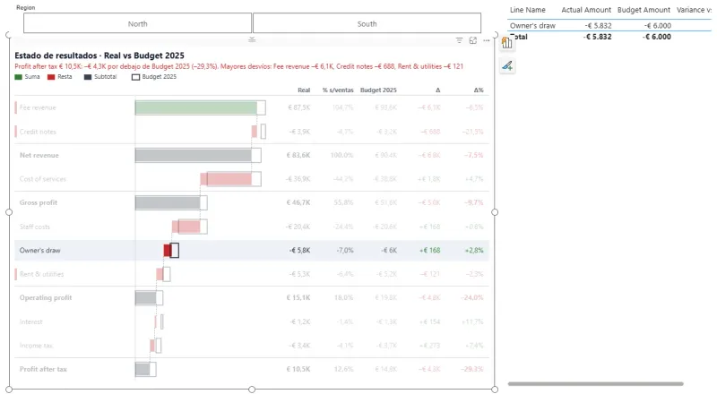This screenshot has height=394, width=717.
Task: Click the -€ 6.000 cell in Owner's draw row
Action: (x=658, y=26)
